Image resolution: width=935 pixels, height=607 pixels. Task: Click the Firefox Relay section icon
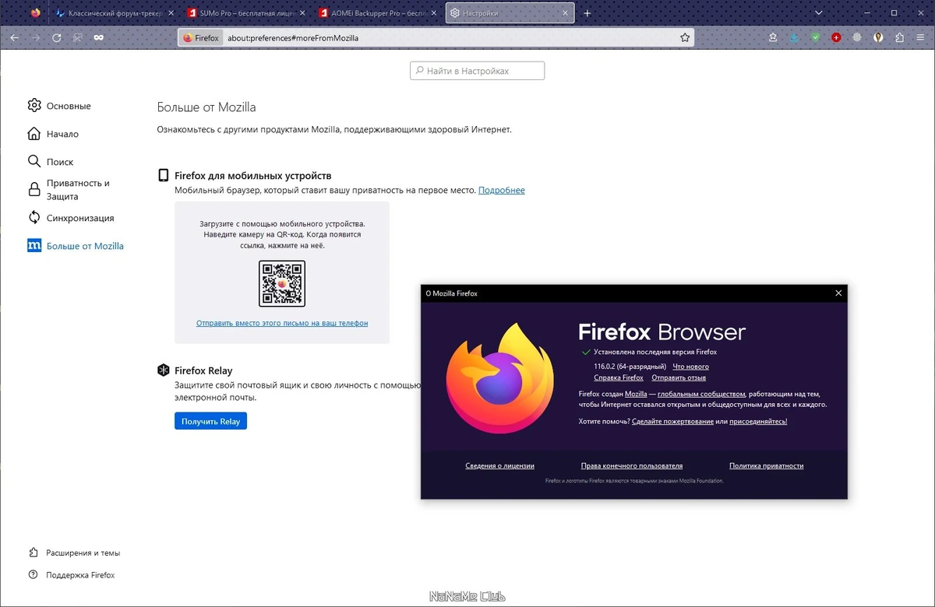click(164, 370)
